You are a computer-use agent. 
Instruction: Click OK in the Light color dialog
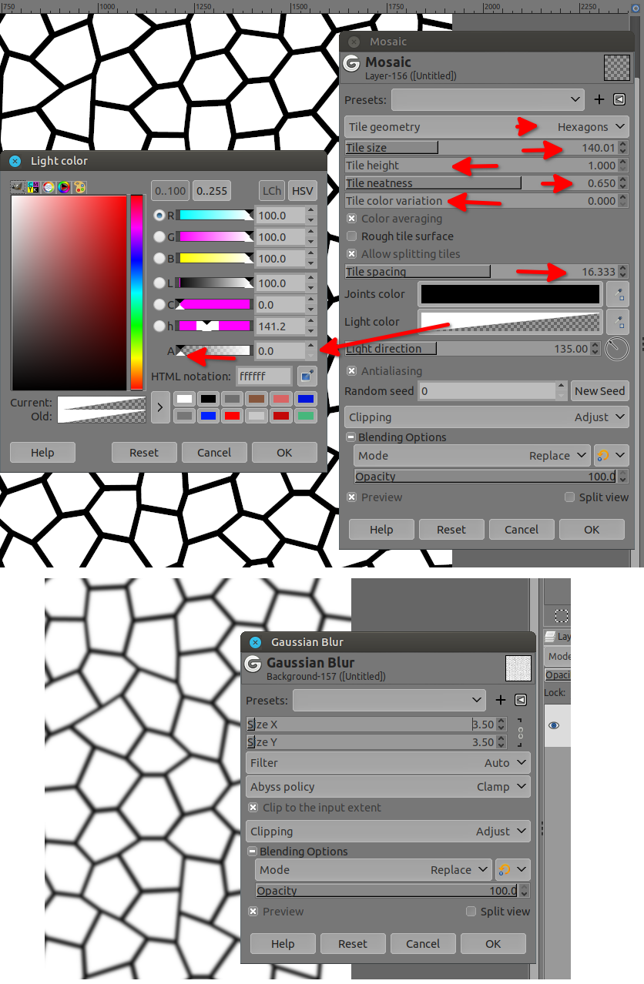(284, 453)
